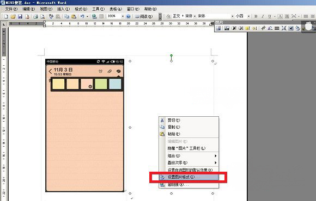Open Print Preview with magnifier icon
The height and width of the screenshot is (201, 316).
(42, 16)
